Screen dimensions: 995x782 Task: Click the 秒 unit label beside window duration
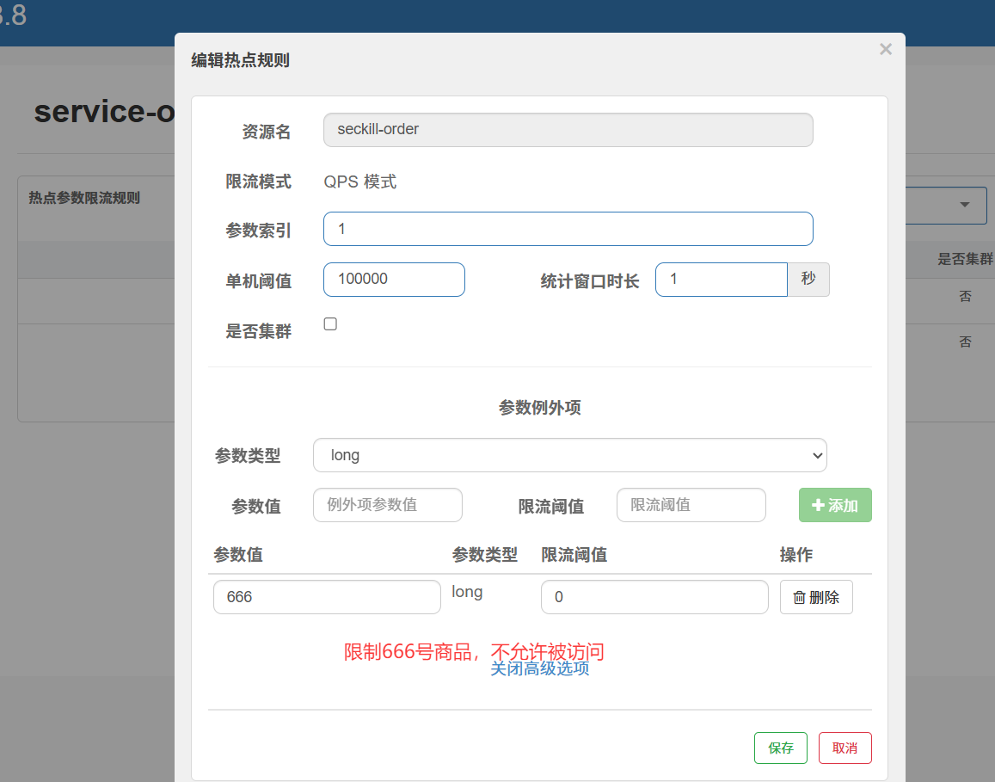tap(808, 280)
